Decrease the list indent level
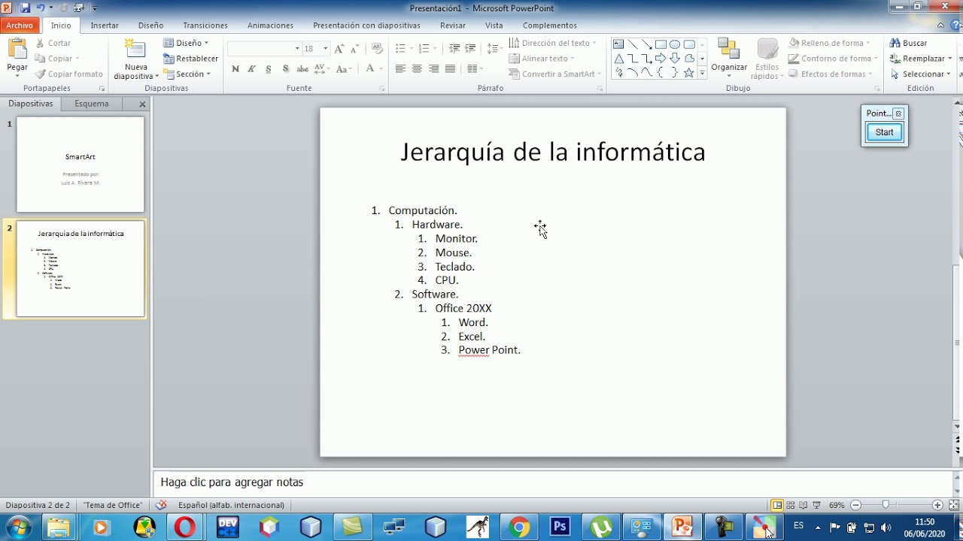 click(454, 49)
